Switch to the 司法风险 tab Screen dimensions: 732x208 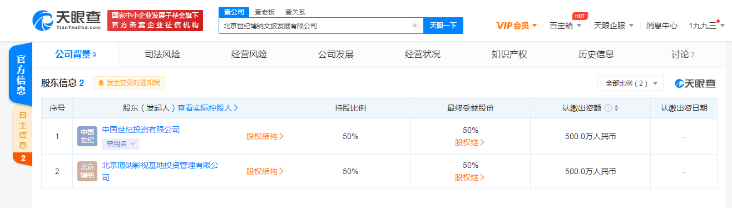pos(162,55)
